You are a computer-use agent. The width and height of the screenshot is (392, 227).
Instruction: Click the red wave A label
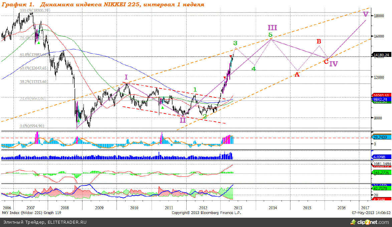[297, 75]
